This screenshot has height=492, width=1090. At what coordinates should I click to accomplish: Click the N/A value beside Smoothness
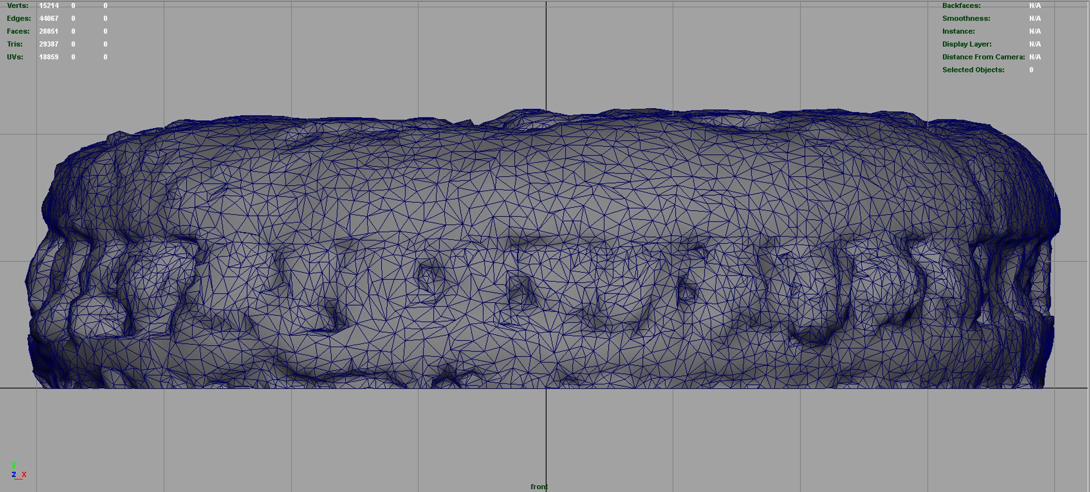click(x=1035, y=18)
